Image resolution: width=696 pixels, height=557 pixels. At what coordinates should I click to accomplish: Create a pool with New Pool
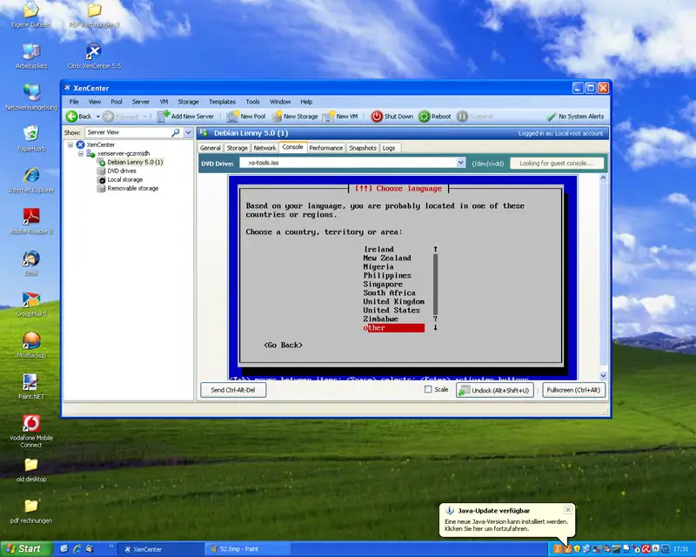point(233,116)
